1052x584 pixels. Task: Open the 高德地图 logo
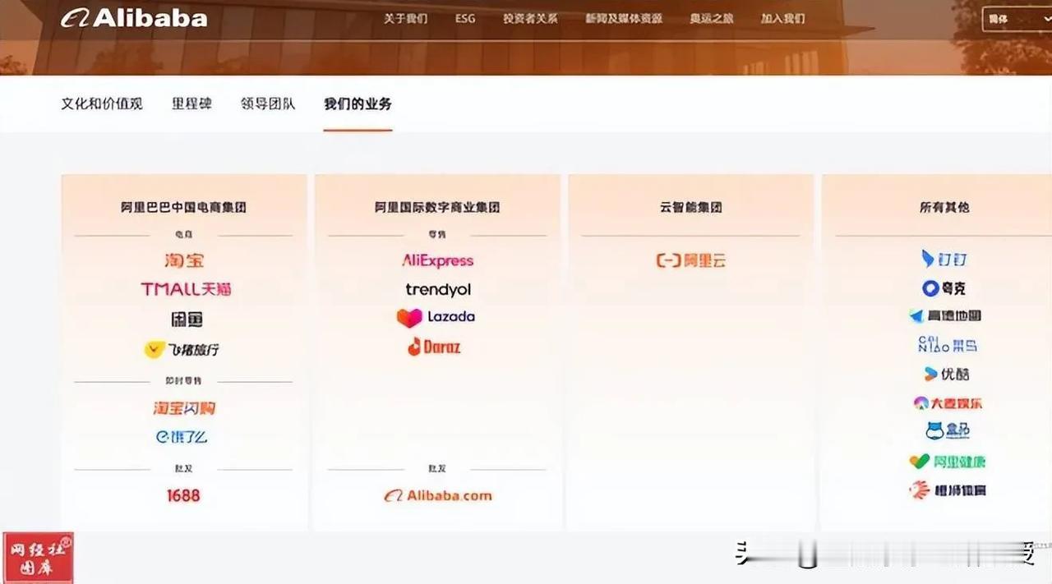pos(945,315)
